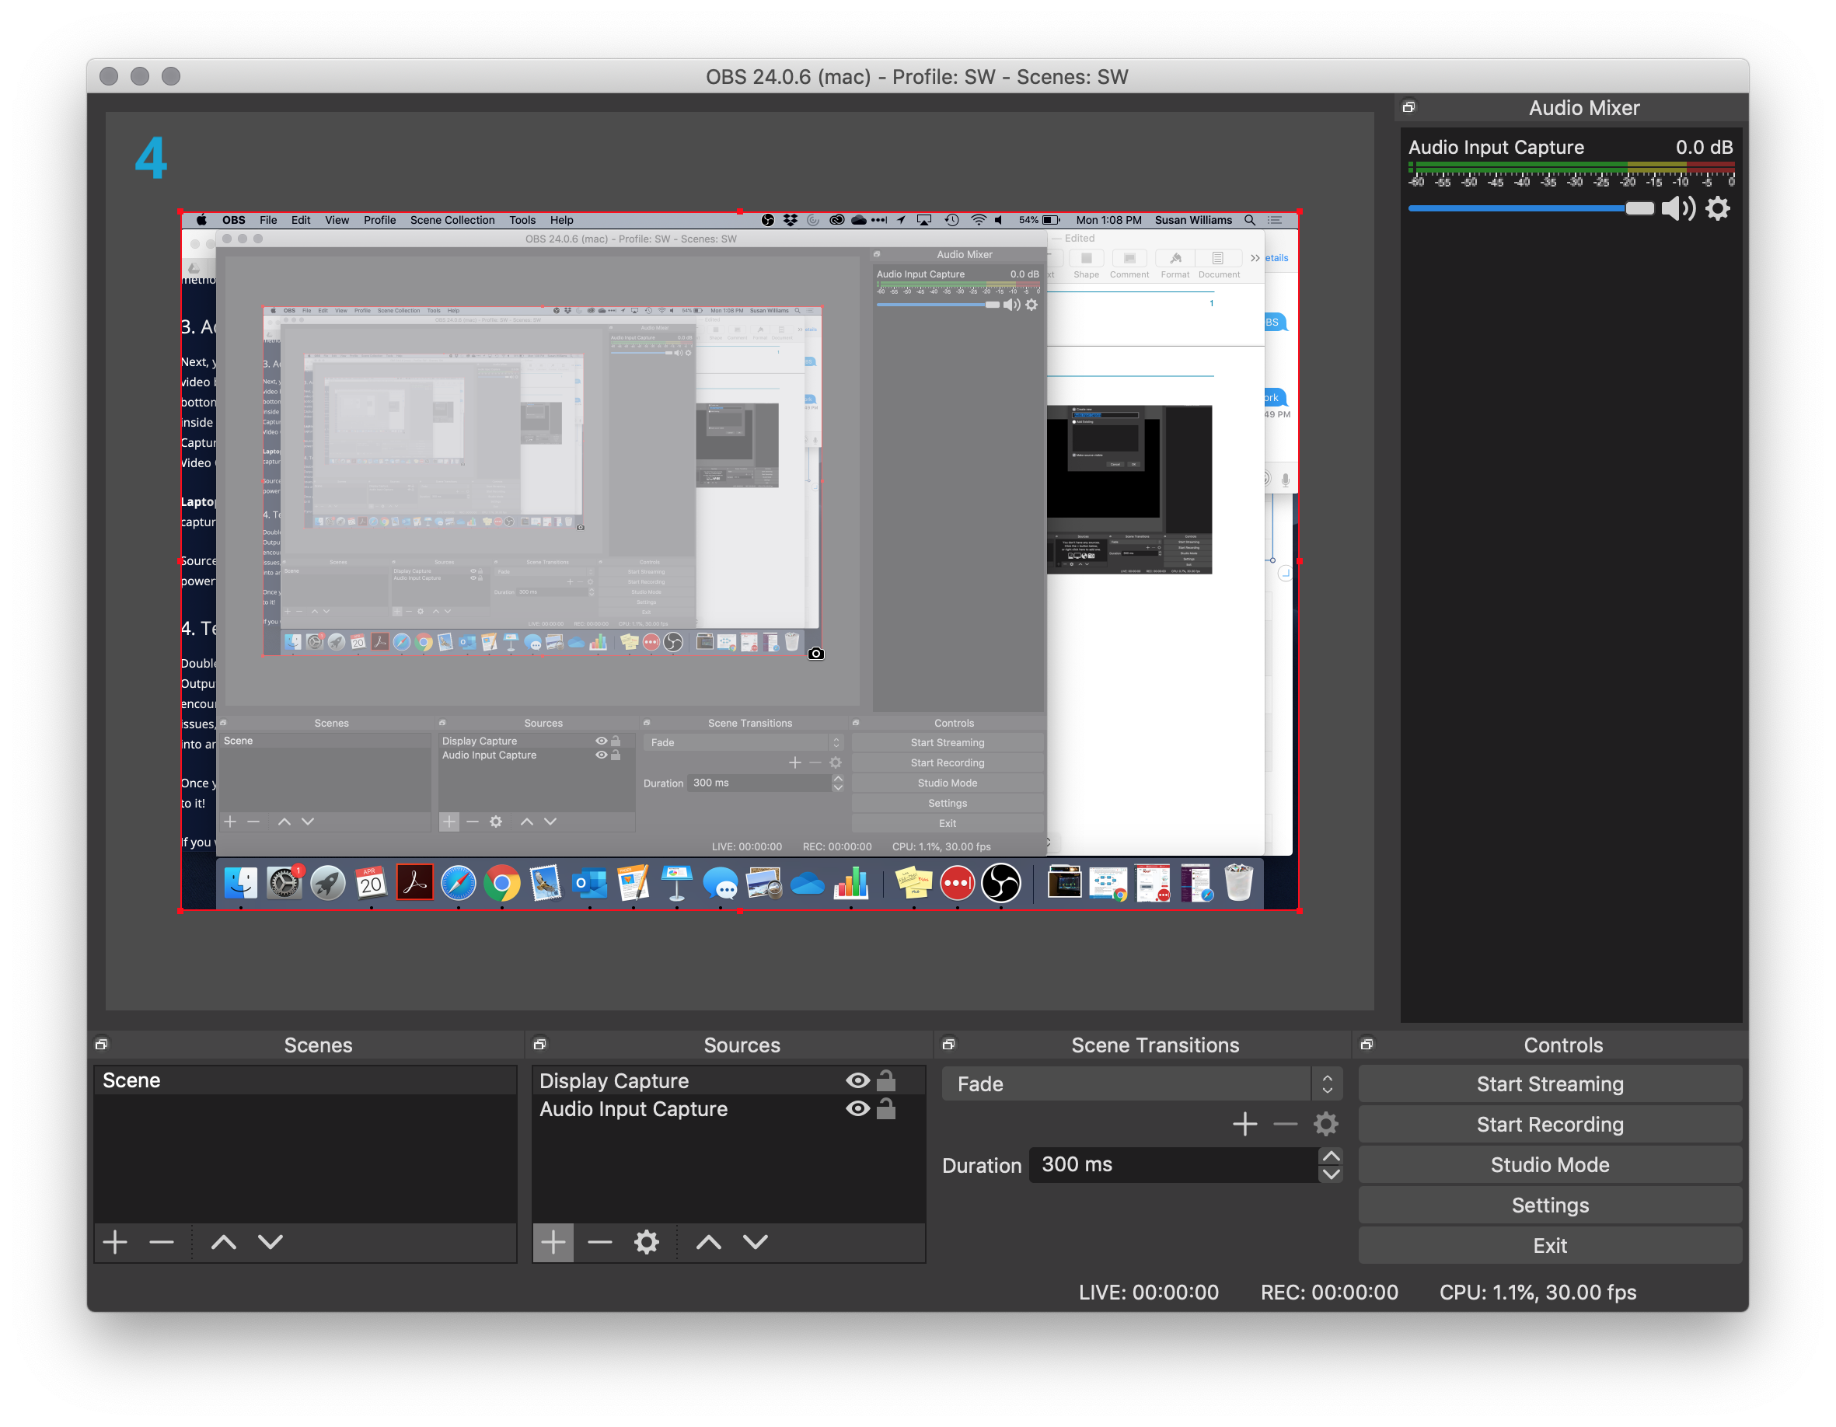1836x1427 pixels.
Task: Increase transition duration with up stepper
Action: click(1331, 1157)
